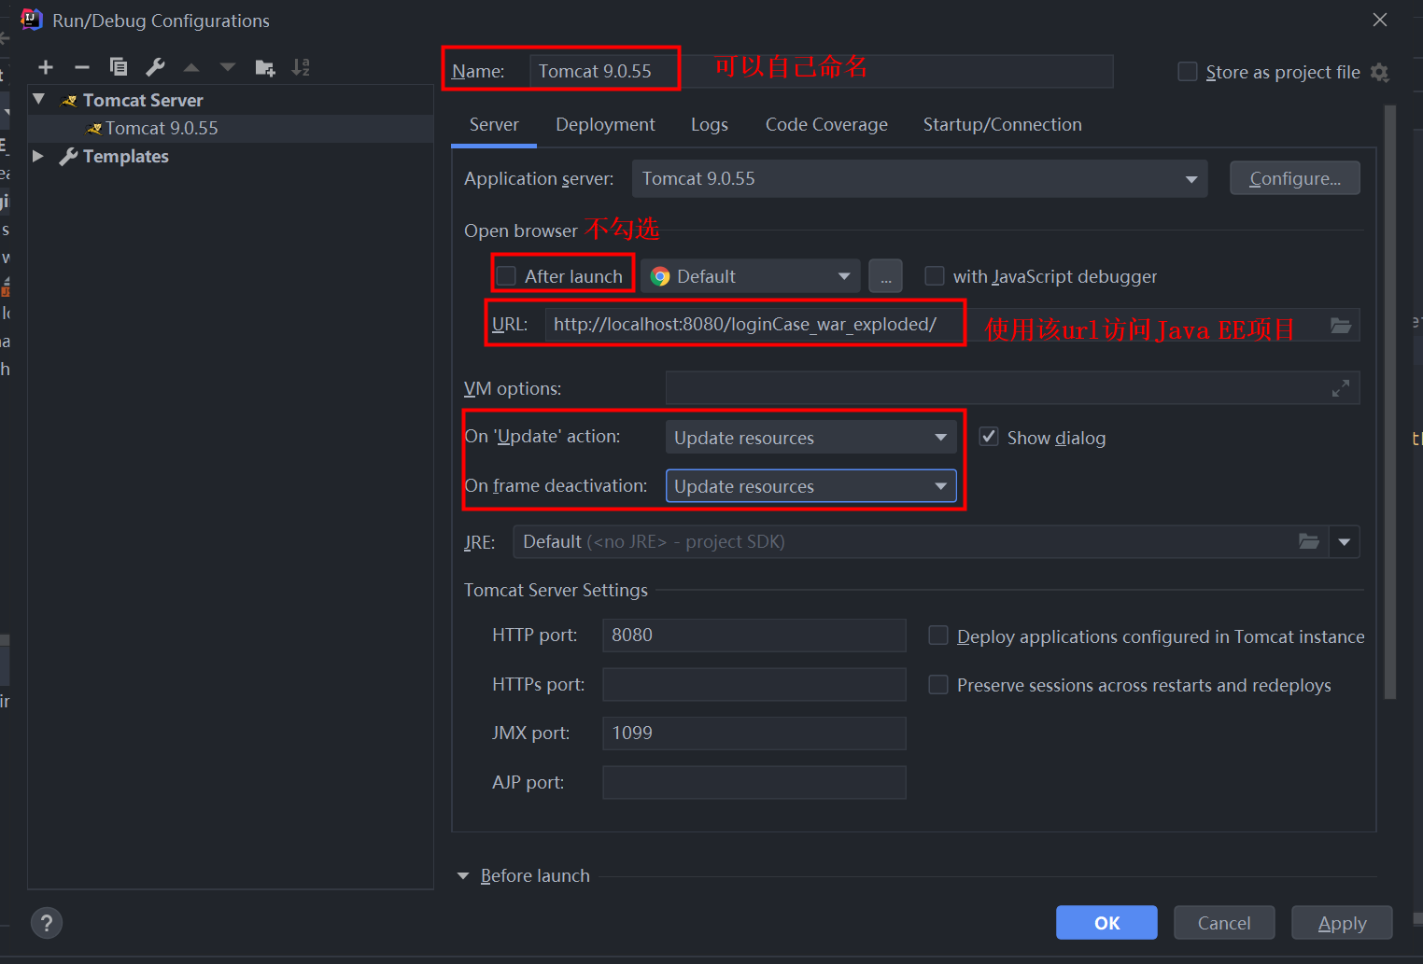Image resolution: width=1423 pixels, height=964 pixels.
Task: Open On frame deactivation dropdown
Action: pos(810,485)
